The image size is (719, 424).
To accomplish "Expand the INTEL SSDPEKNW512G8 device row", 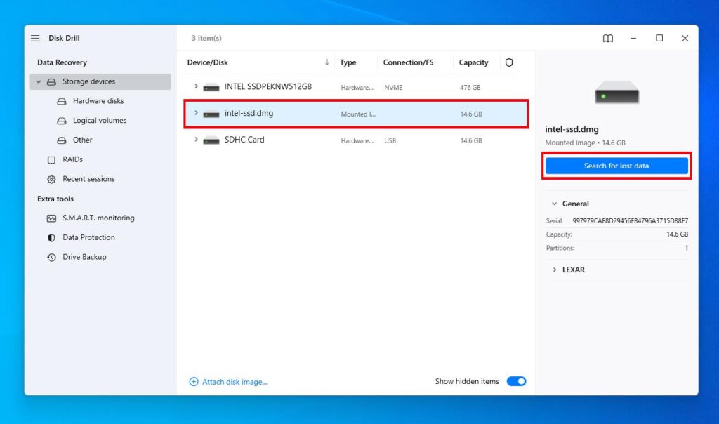I will [196, 87].
